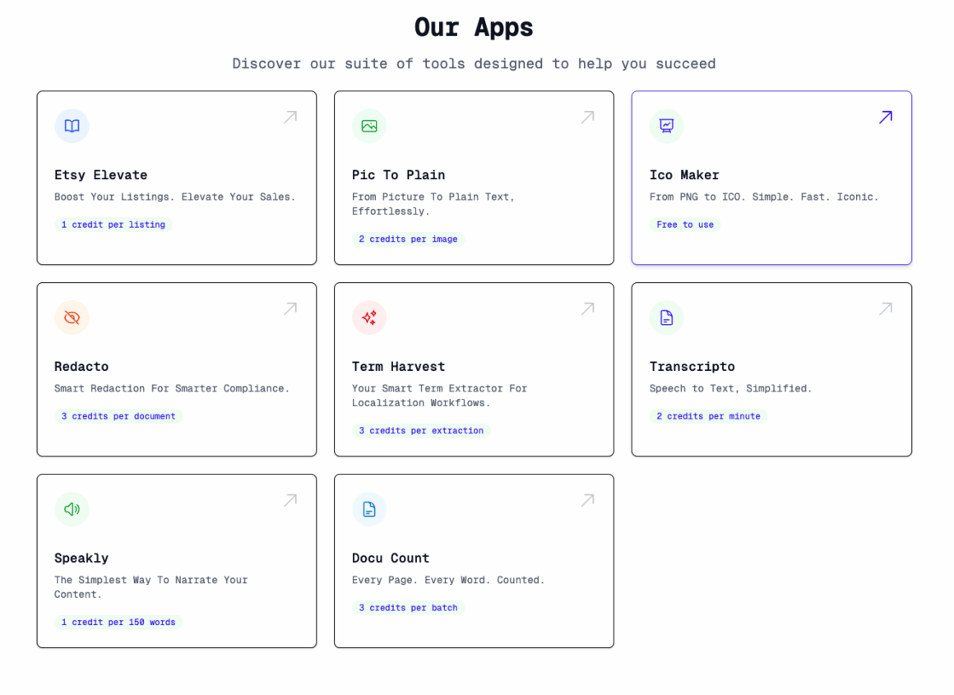
Task: Click the Term Harvest sparkles icon
Action: [369, 317]
